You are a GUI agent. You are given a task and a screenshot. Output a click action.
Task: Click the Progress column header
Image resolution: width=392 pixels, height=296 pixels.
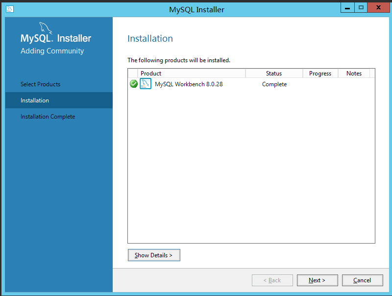tap(320, 73)
